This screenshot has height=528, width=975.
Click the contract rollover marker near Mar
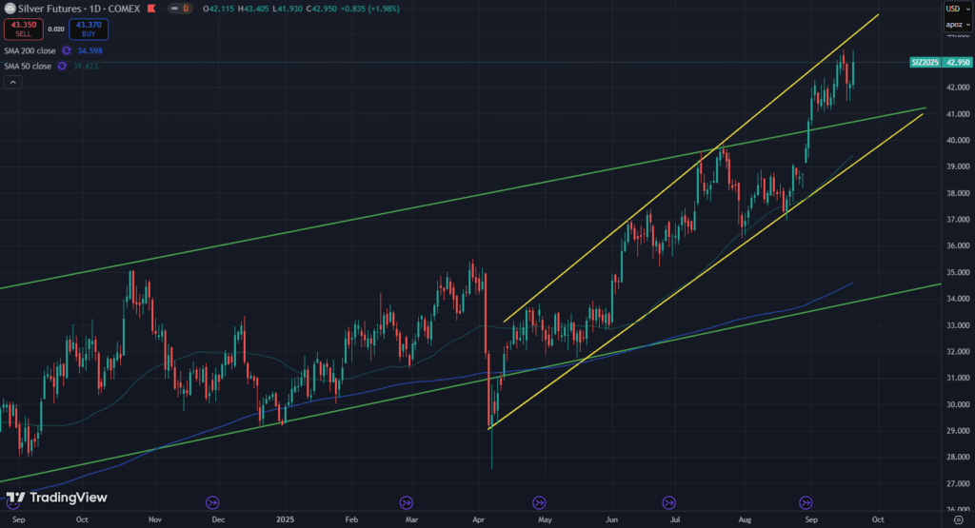click(x=407, y=502)
